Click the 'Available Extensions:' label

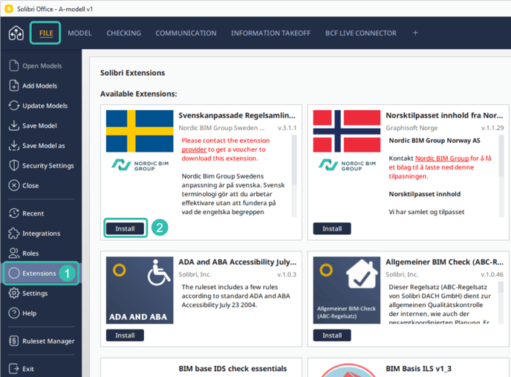[138, 94]
